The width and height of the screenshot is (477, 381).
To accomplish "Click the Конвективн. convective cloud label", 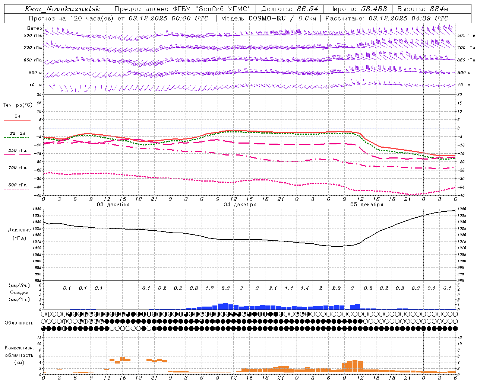I will coord(19,348).
